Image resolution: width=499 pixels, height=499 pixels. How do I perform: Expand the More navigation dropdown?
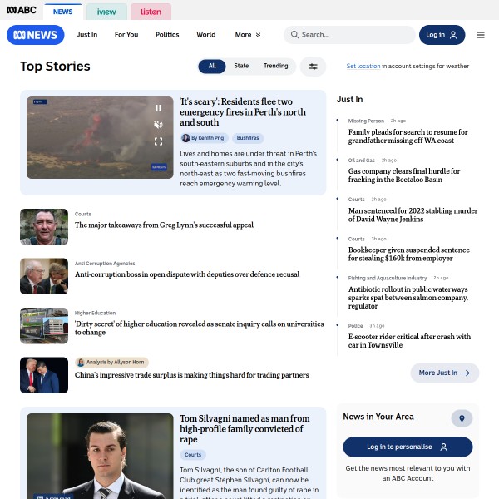[x=248, y=35]
